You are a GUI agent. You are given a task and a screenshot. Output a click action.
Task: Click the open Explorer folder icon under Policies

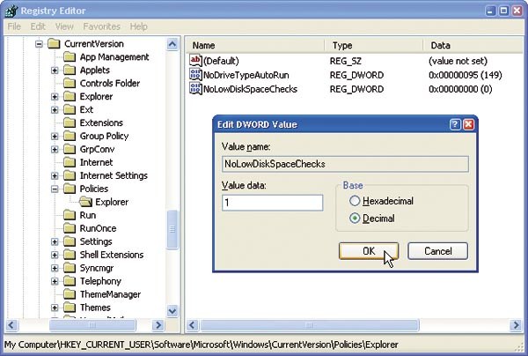(x=85, y=202)
